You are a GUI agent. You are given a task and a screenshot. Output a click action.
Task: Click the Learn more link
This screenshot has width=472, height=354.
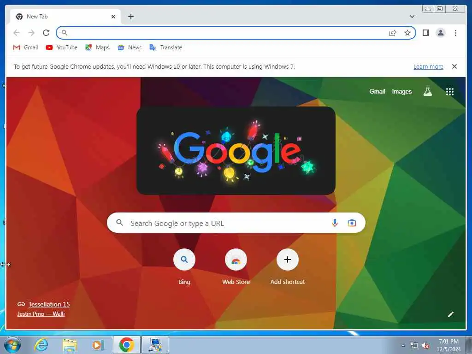[428, 67]
